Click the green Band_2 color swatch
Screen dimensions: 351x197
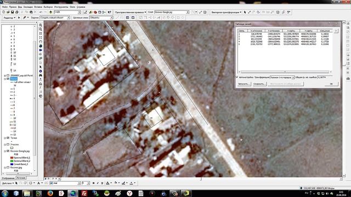coord(12,161)
